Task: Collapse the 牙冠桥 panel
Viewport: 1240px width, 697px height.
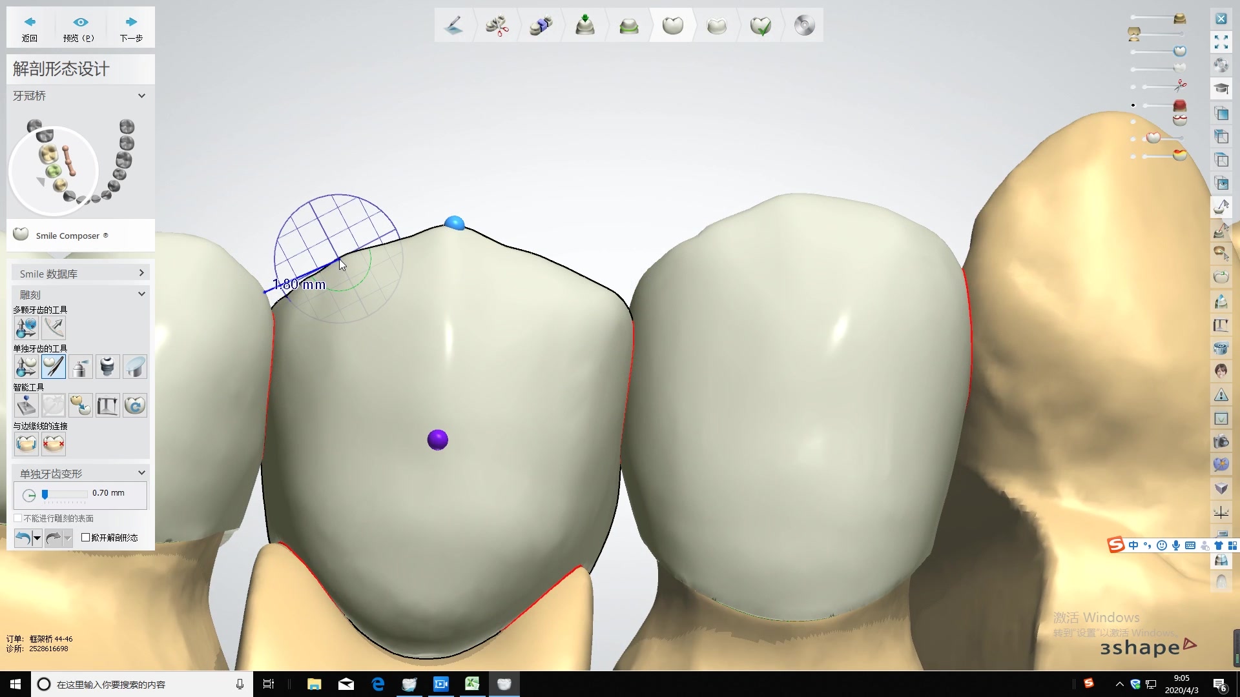Action: pos(141,96)
